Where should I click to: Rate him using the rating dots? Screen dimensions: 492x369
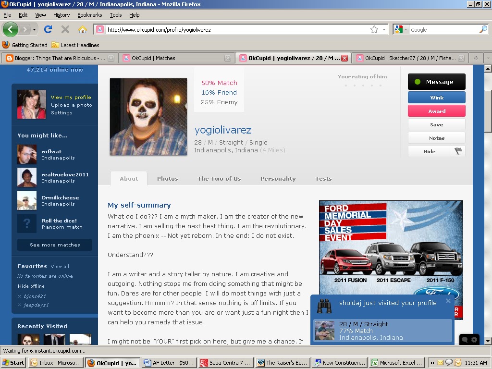point(362,86)
